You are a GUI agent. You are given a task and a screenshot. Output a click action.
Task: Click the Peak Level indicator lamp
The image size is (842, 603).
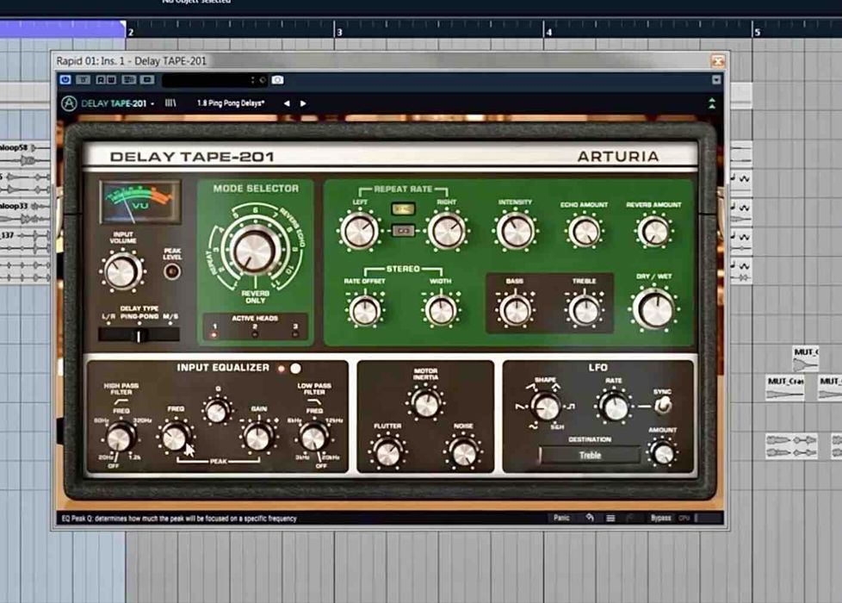172,271
